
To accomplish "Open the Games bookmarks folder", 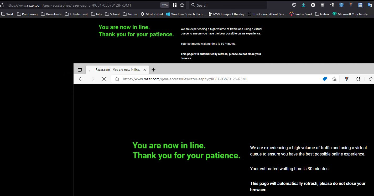I will 130,14.
